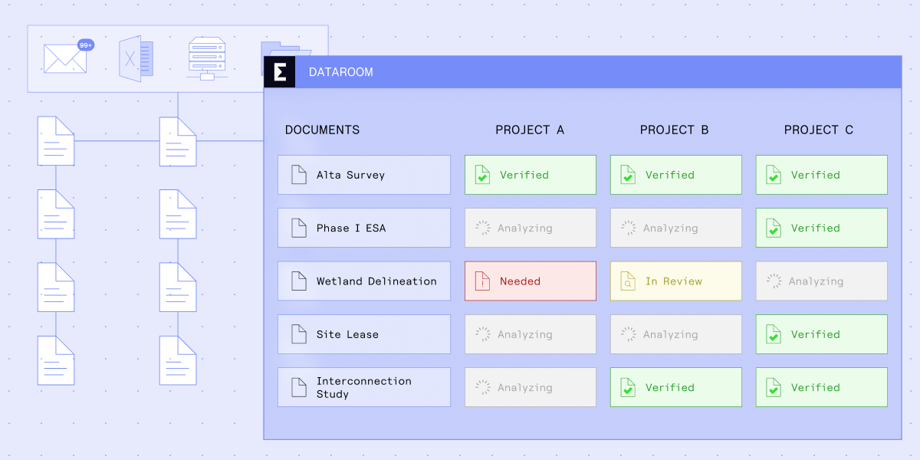Click the DOCUMENTS column header

(322, 130)
